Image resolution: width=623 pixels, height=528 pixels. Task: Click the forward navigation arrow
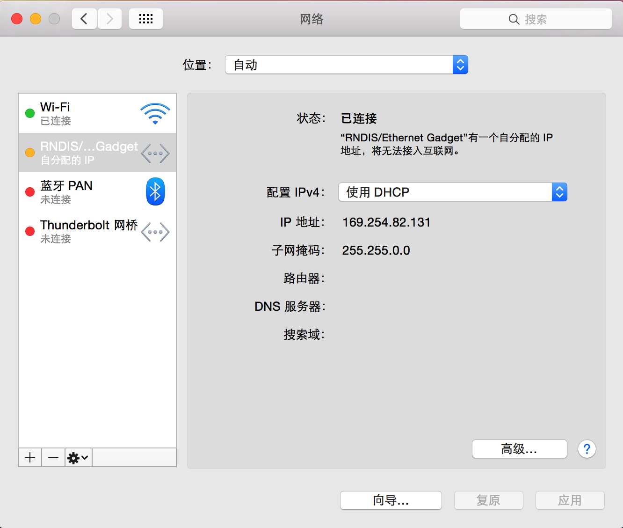(109, 19)
